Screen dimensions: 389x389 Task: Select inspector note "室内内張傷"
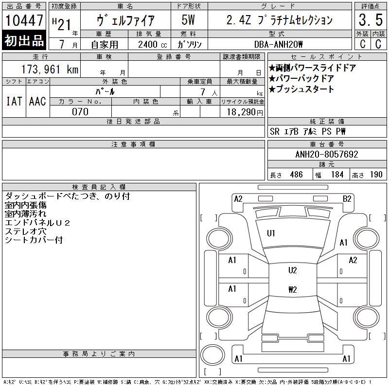(26, 205)
